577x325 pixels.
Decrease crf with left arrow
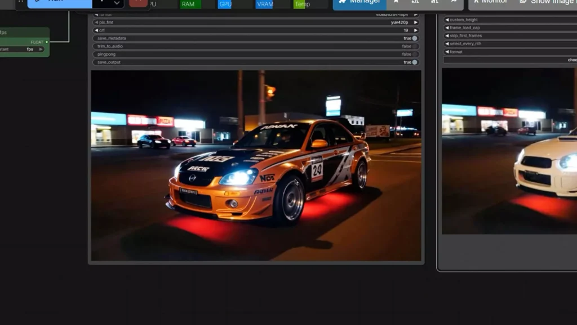click(96, 30)
